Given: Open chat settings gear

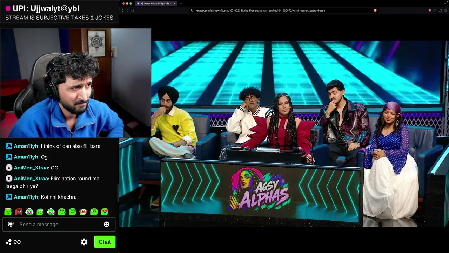Looking at the screenshot, I should pos(84,242).
